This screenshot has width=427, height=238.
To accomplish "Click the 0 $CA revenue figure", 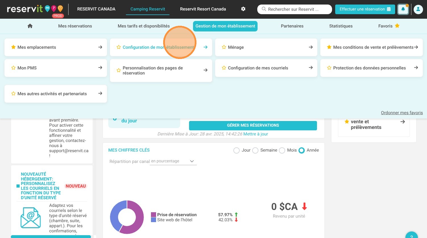I will click(285, 207).
